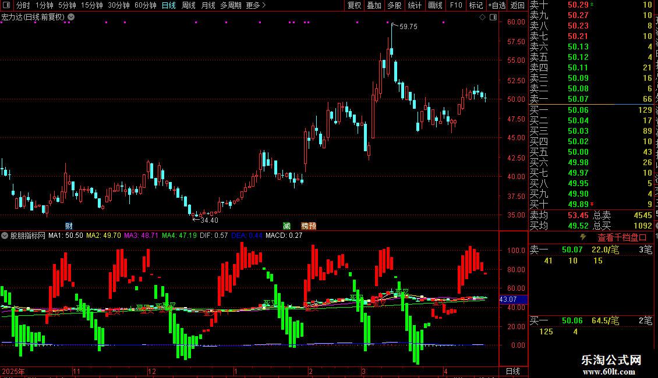Click the 返回 back button
Screen dimensions: 658x378
518,5
